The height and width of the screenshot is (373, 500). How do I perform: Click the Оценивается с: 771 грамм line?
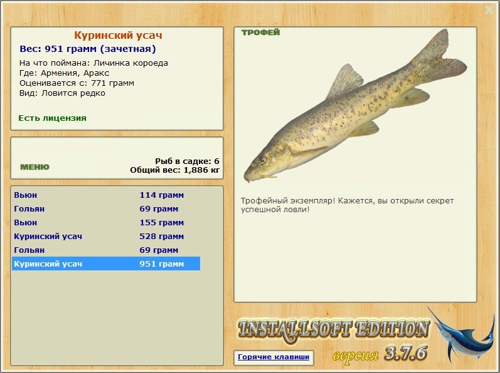[77, 83]
